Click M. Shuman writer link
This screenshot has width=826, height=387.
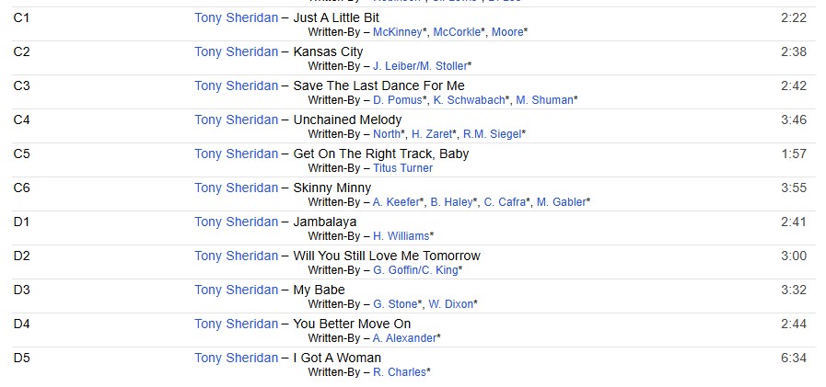coord(543,100)
